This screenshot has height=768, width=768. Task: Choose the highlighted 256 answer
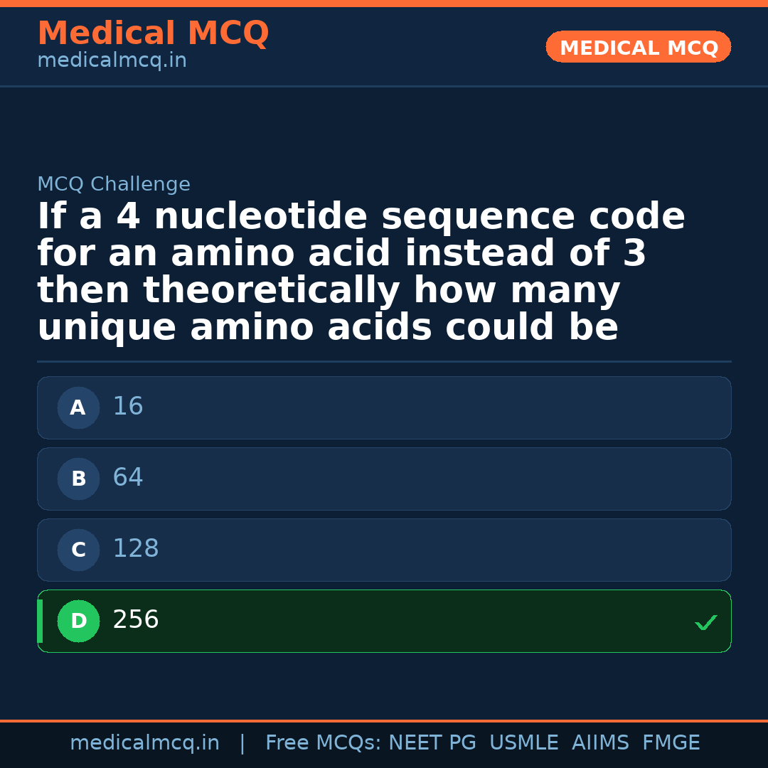(384, 621)
